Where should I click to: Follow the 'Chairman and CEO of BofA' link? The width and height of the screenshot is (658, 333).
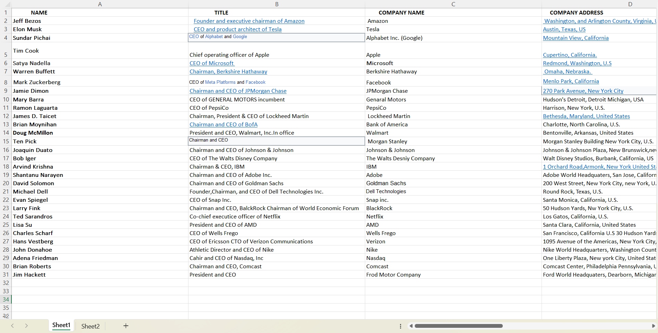(x=223, y=125)
